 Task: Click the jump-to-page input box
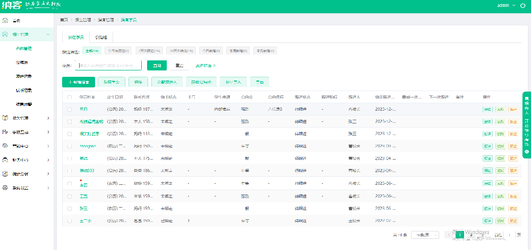click(x=510, y=235)
